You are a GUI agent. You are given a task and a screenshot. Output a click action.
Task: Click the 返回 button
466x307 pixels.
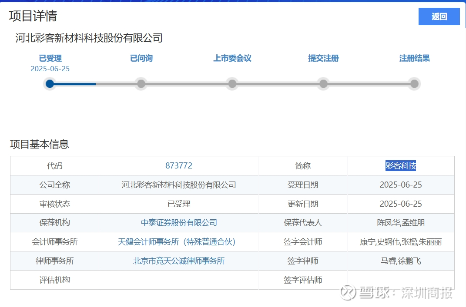pyautogui.click(x=439, y=17)
